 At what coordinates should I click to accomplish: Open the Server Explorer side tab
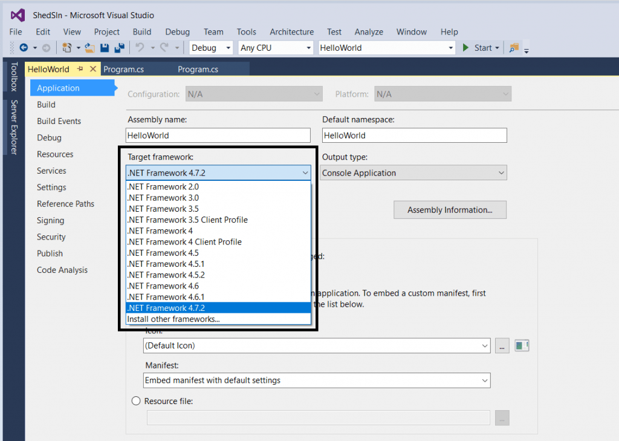coord(15,127)
